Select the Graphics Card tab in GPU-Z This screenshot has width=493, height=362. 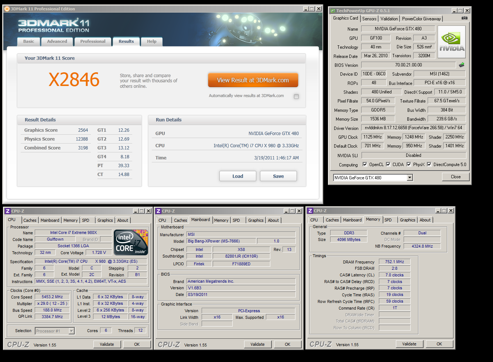pyautogui.click(x=345, y=18)
